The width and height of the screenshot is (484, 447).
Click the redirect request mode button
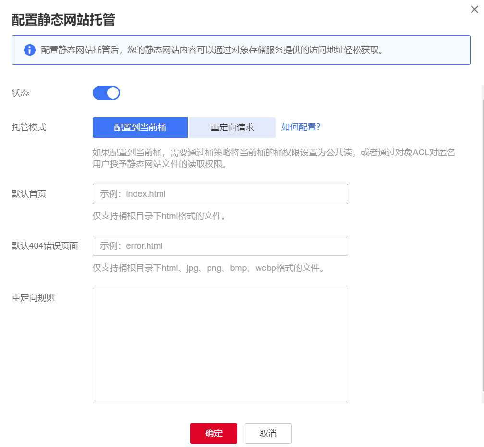(x=232, y=127)
